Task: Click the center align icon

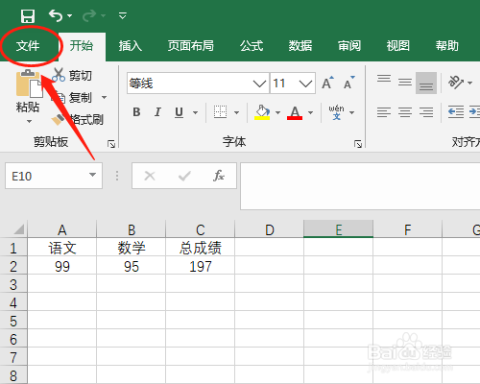Action: tap(405, 112)
